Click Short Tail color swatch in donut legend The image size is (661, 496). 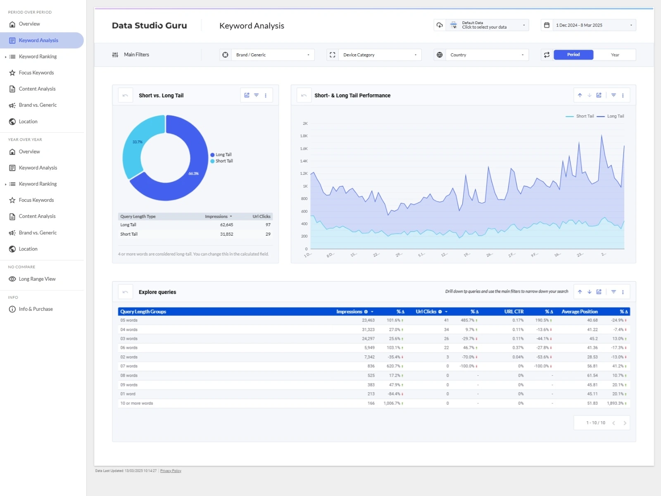pos(212,161)
